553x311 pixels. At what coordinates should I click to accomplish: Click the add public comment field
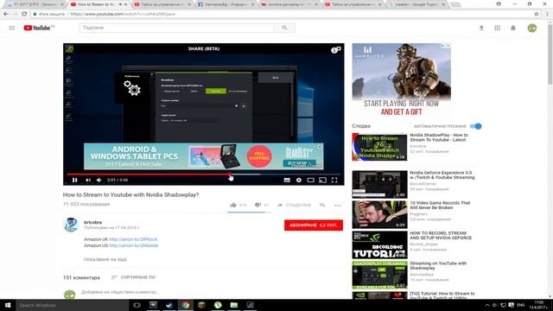coord(120,292)
